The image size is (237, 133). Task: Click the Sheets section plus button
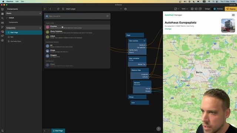click(x=40, y=13)
